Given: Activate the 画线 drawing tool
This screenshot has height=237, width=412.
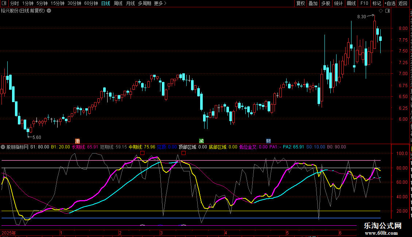Looking at the screenshot, I should pyautogui.click(x=351, y=3).
